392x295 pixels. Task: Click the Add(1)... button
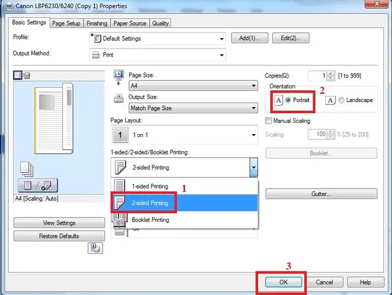click(x=249, y=38)
